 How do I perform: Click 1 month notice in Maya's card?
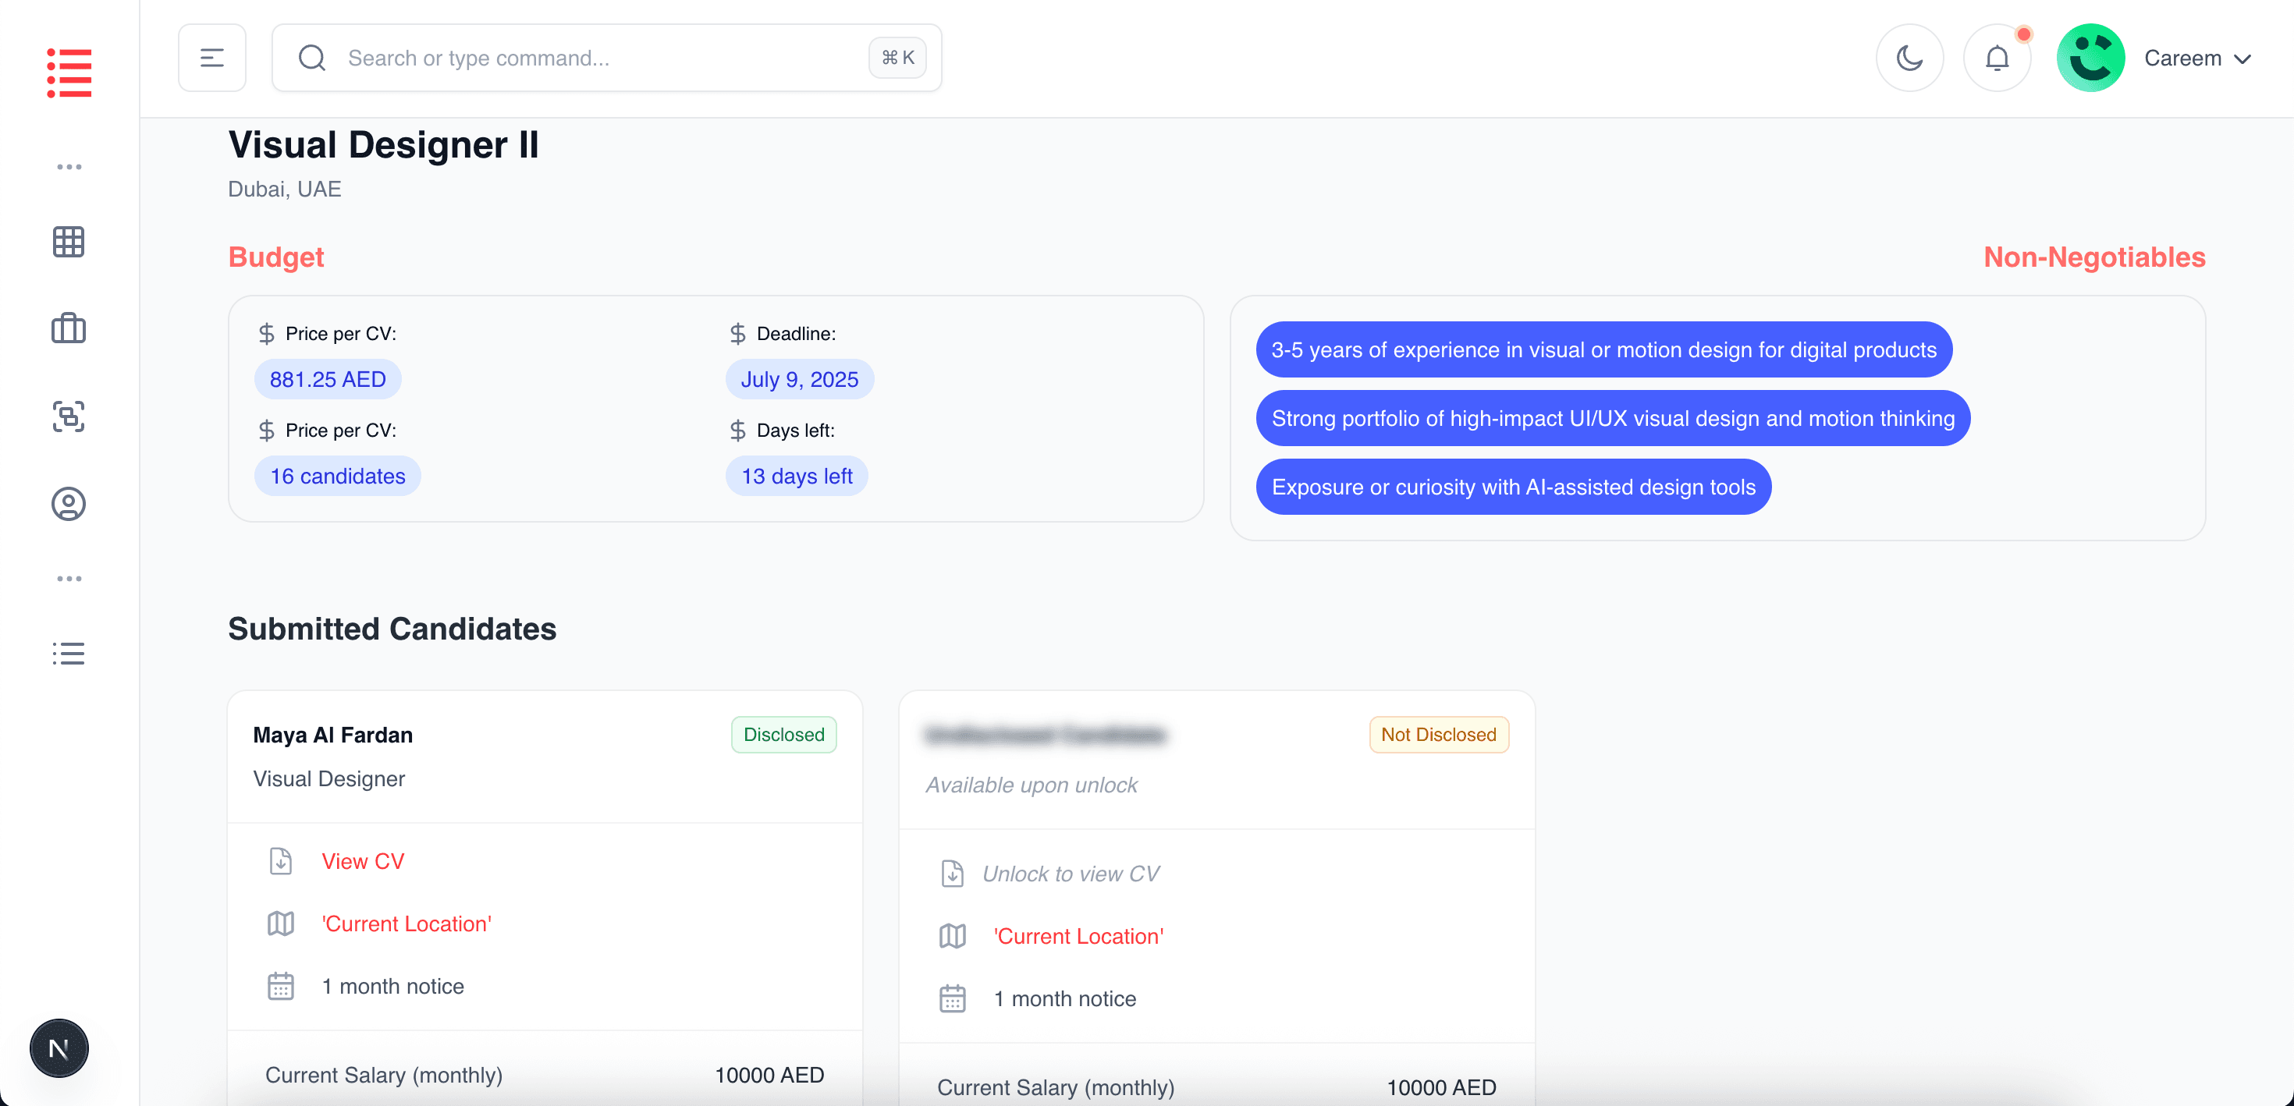(392, 986)
